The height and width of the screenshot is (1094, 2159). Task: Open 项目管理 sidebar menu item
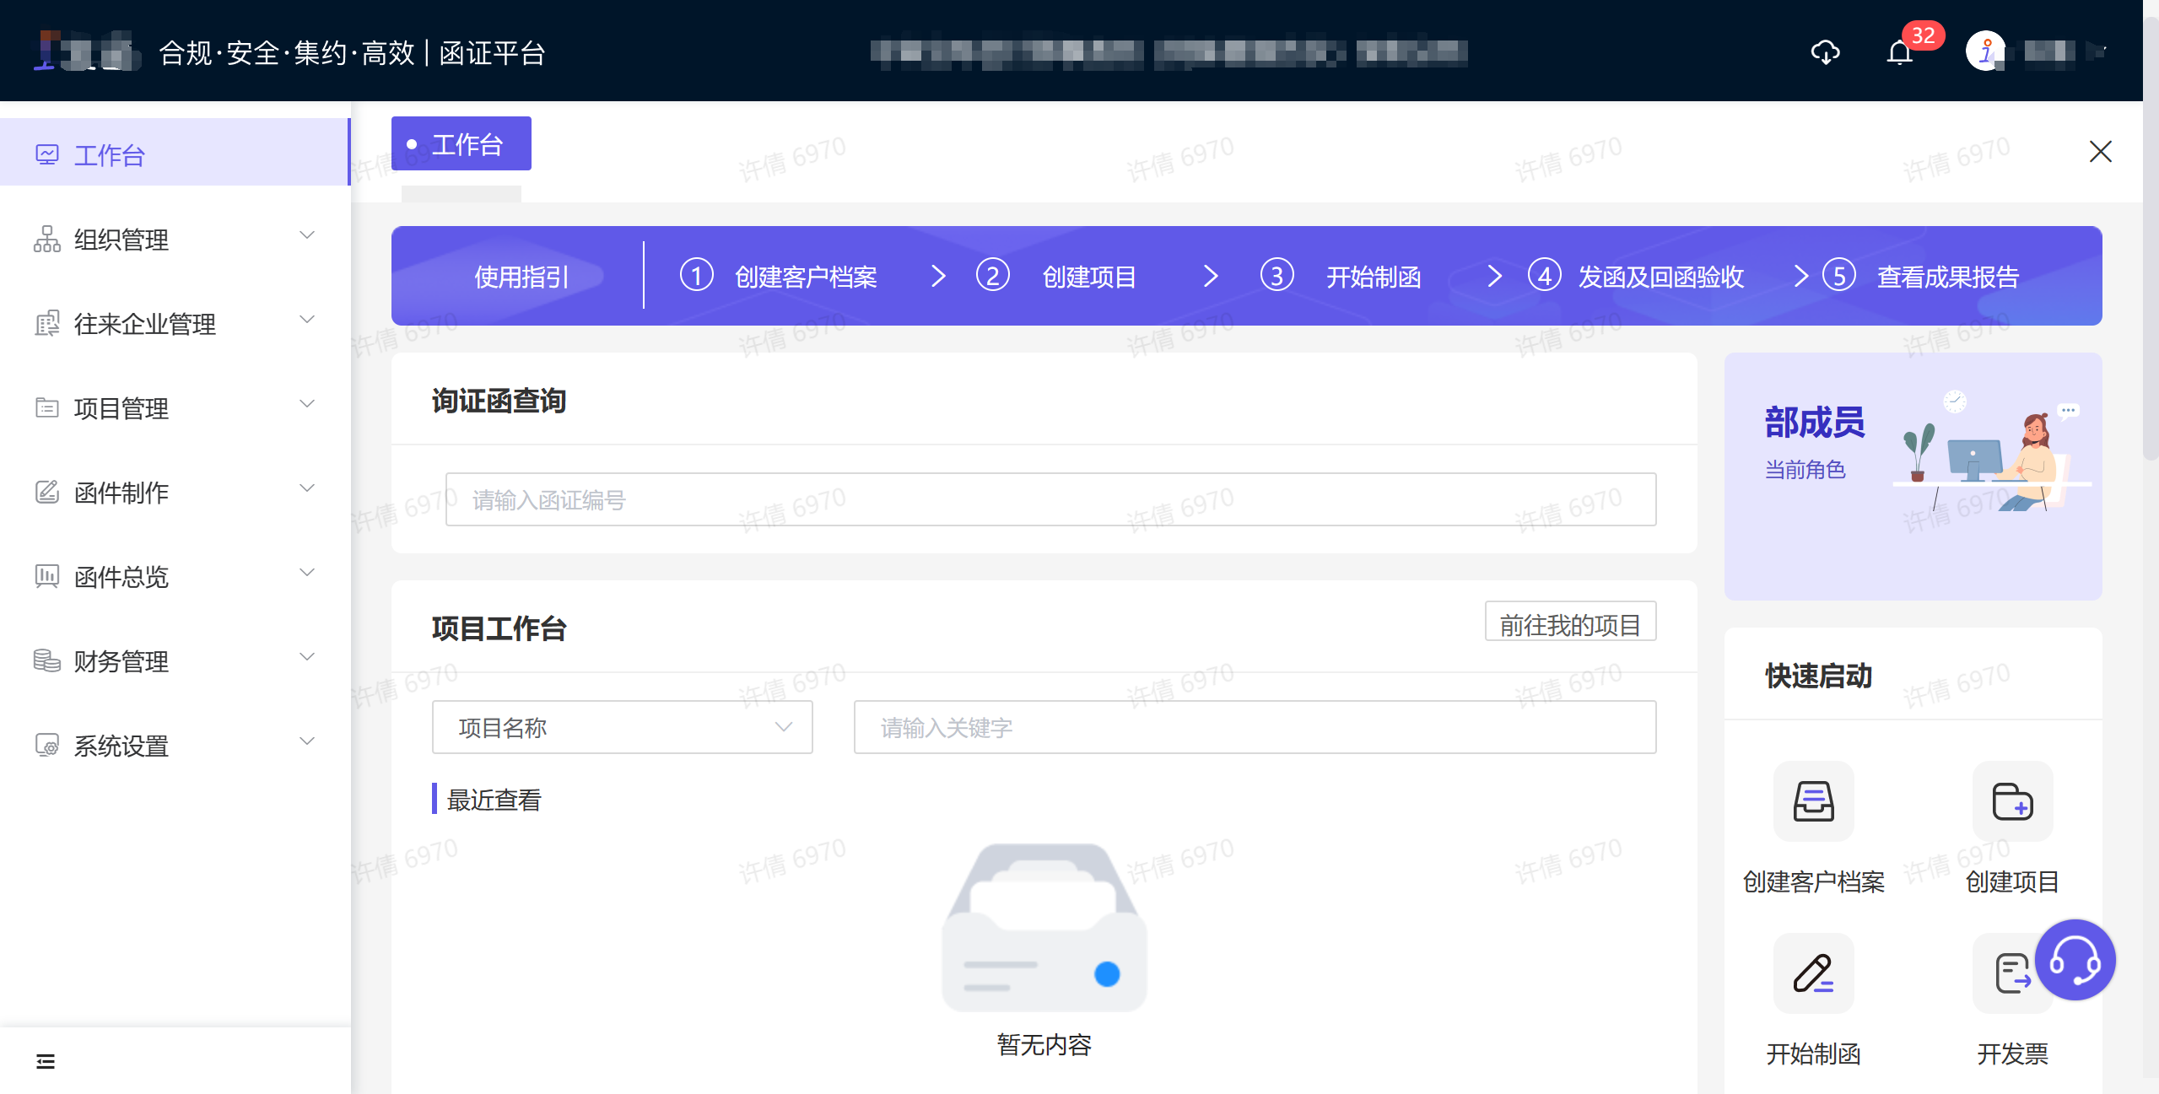pyautogui.click(x=175, y=408)
